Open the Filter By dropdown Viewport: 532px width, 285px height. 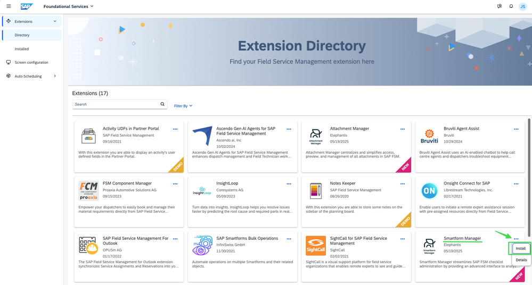(183, 106)
